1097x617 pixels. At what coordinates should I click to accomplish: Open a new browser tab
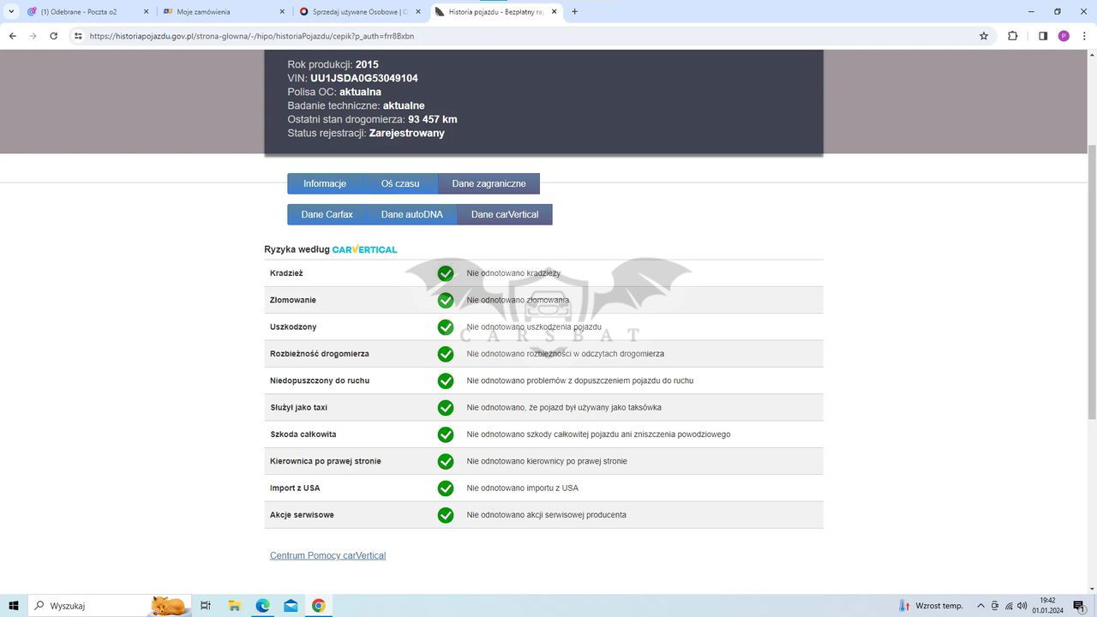click(x=574, y=12)
